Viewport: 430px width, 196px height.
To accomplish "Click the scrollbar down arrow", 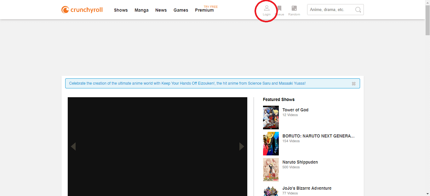I will pyautogui.click(x=427, y=193).
